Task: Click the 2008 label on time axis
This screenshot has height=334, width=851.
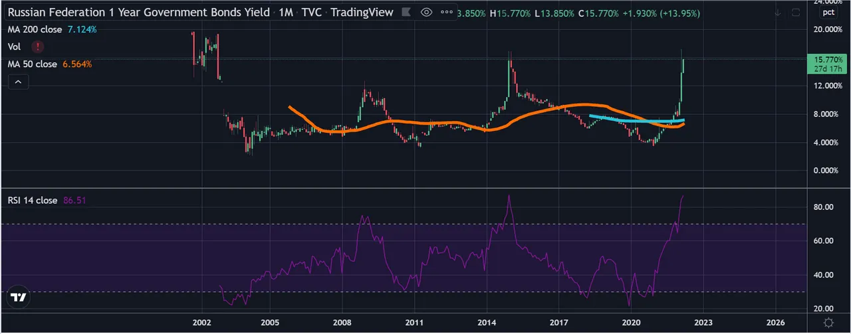Action: point(342,322)
